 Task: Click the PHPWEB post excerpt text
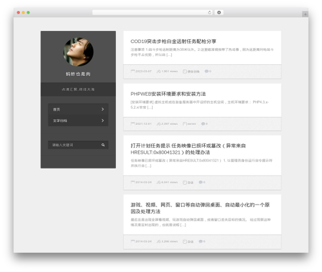coord(200,105)
